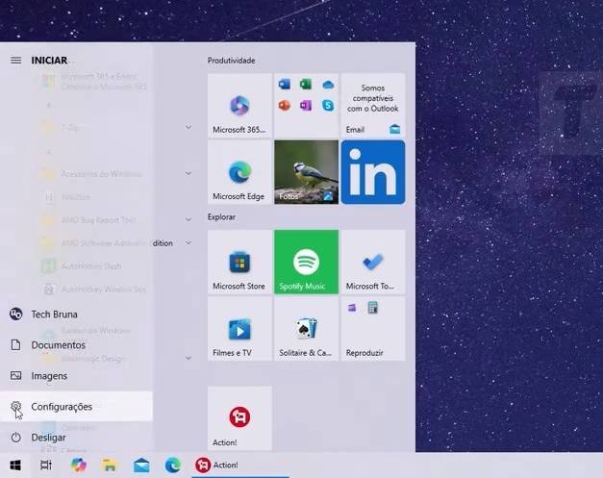This screenshot has height=478, width=603.
Task: Expand the AMD Software Adrenalin Edition chevron
Action: point(188,242)
